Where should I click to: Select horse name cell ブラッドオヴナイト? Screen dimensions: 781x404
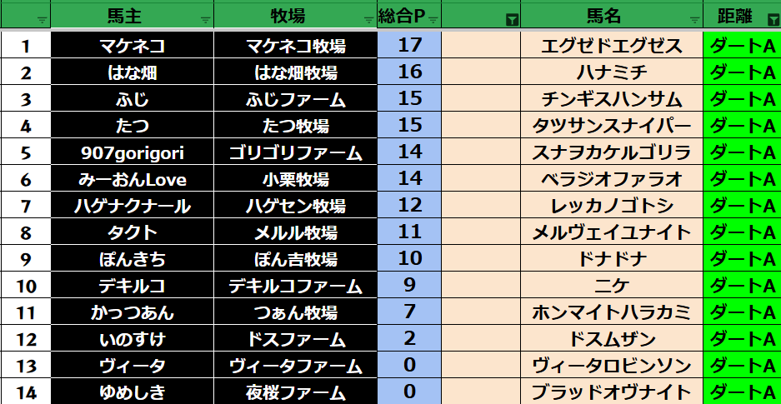click(x=612, y=392)
